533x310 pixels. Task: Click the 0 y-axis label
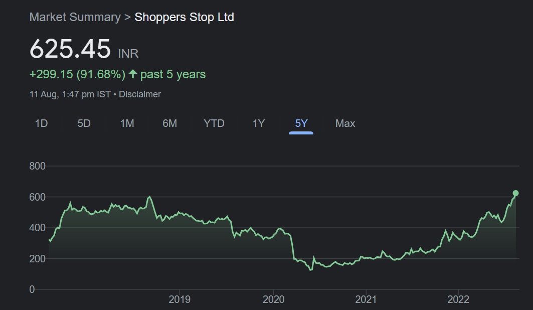(32, 289)
